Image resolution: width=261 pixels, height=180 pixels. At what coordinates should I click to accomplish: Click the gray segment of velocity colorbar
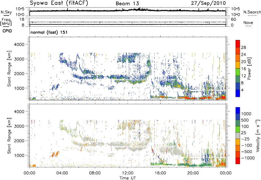point(238,135)
